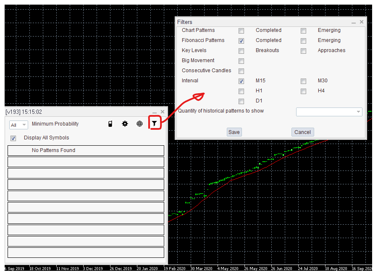Toggle Display All Symbols checkbox
This screenshot has height=278, width=378.
pyautogui.click(x=13, y=138)
